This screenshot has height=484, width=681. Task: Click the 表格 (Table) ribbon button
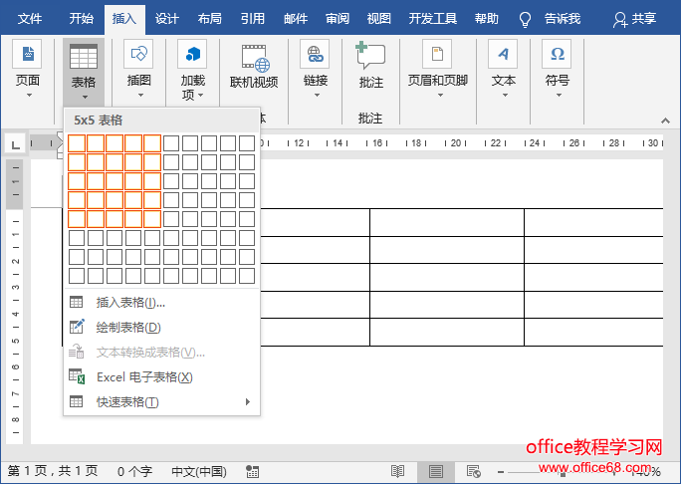tap(84, 72)
